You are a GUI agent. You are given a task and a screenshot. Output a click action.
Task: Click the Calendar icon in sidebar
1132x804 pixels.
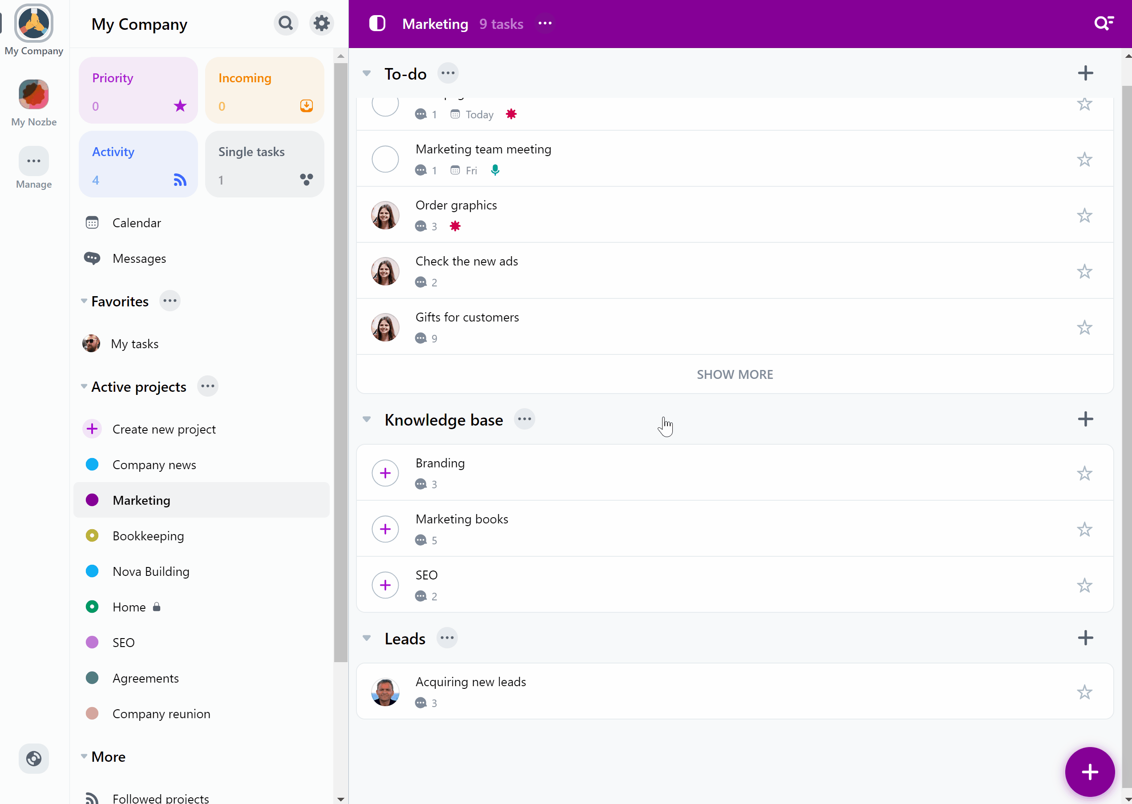[93, 223]
